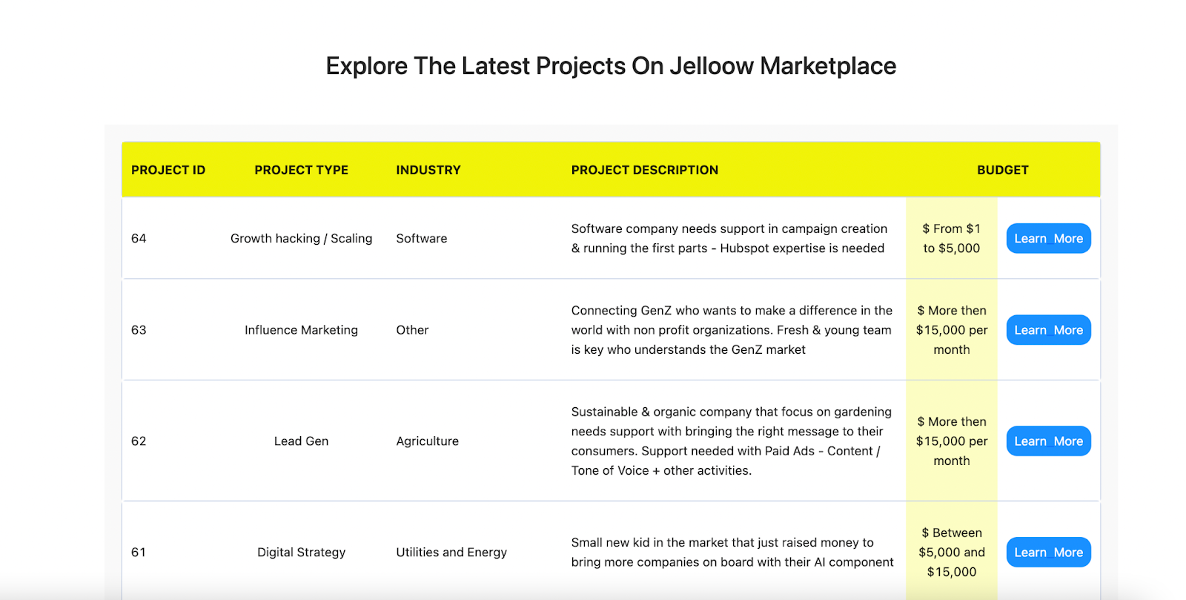Select the Lead Gen project type cell

(301, 441)
